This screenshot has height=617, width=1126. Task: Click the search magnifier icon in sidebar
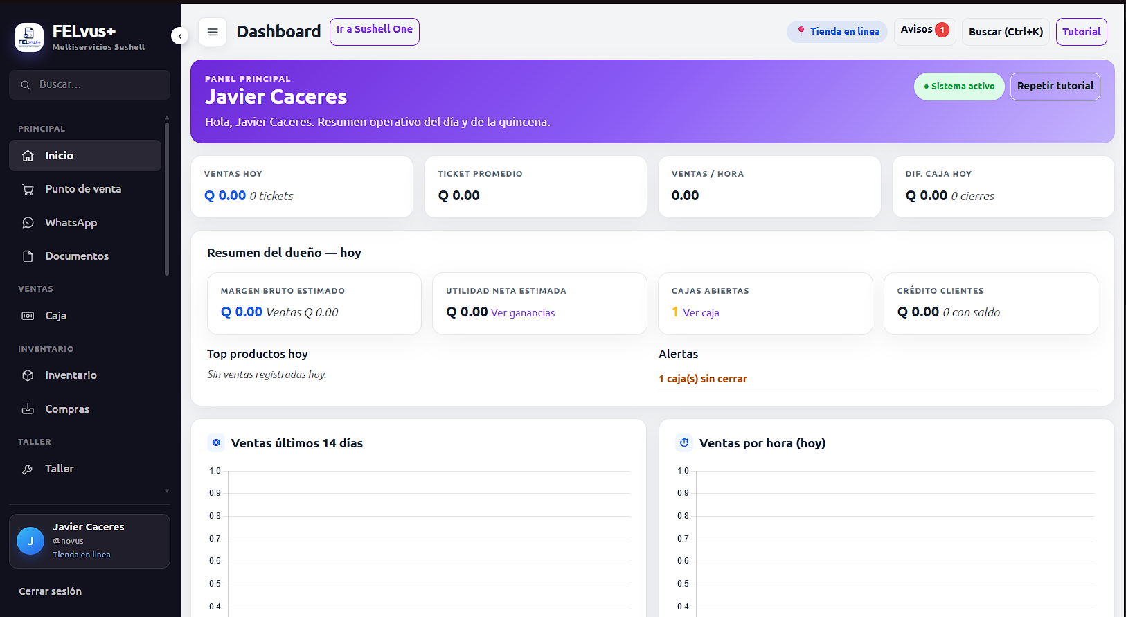click(x=26, y=84)
